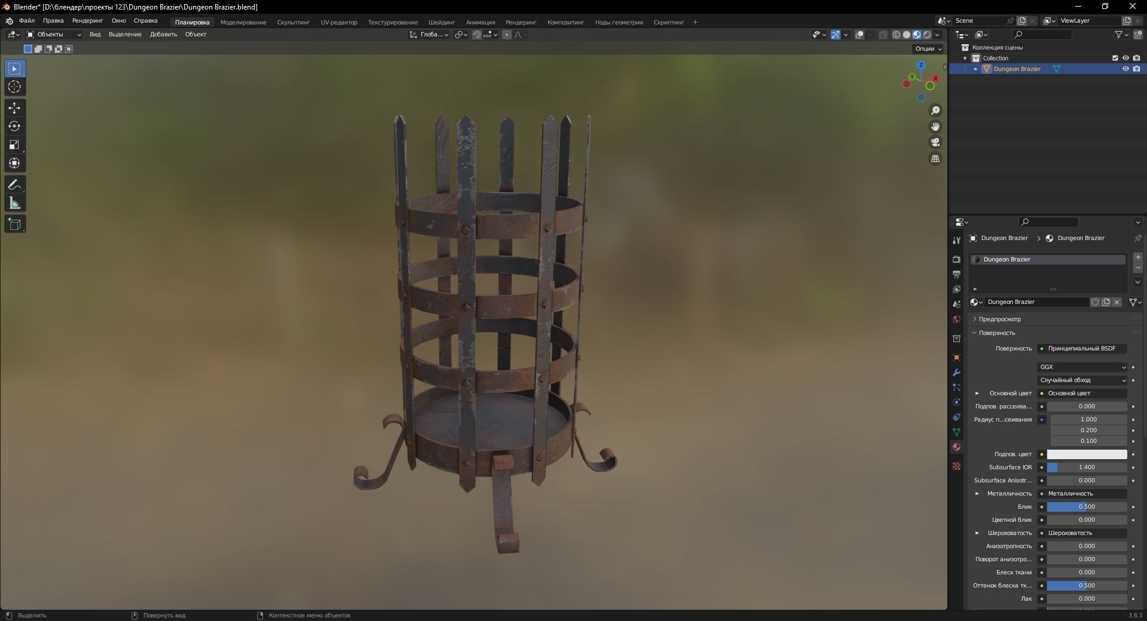Toggle proportional editing in header
The height and width of the screenshot is (621, 1147).
(507, 35)
